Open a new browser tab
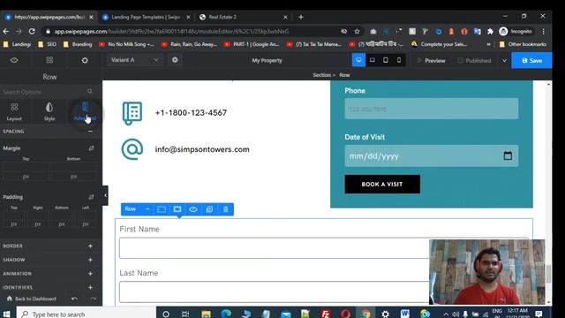Screen dimensions: 565x318 tap(301, 17)
